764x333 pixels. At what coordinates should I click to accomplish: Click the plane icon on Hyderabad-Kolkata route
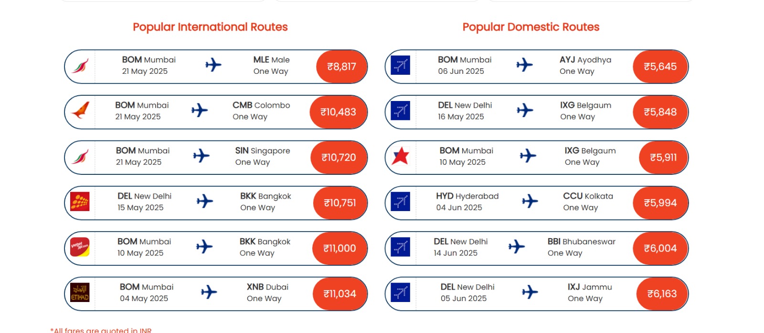pos(530,201)
